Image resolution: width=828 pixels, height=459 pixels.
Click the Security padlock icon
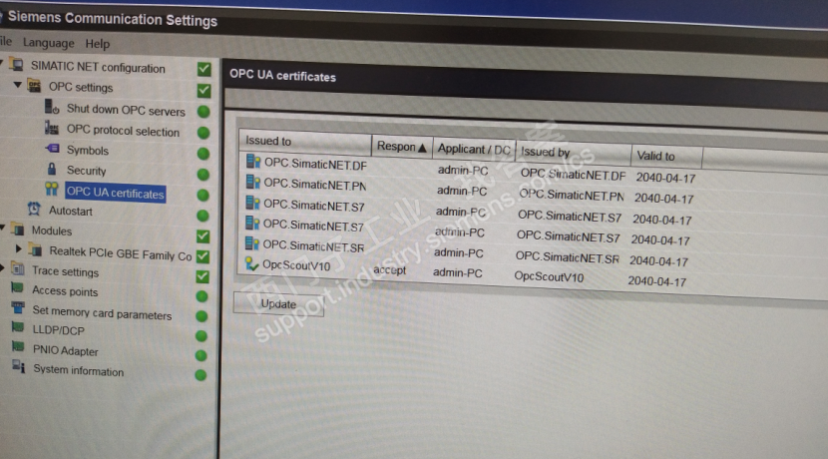(x=52, y=169)
